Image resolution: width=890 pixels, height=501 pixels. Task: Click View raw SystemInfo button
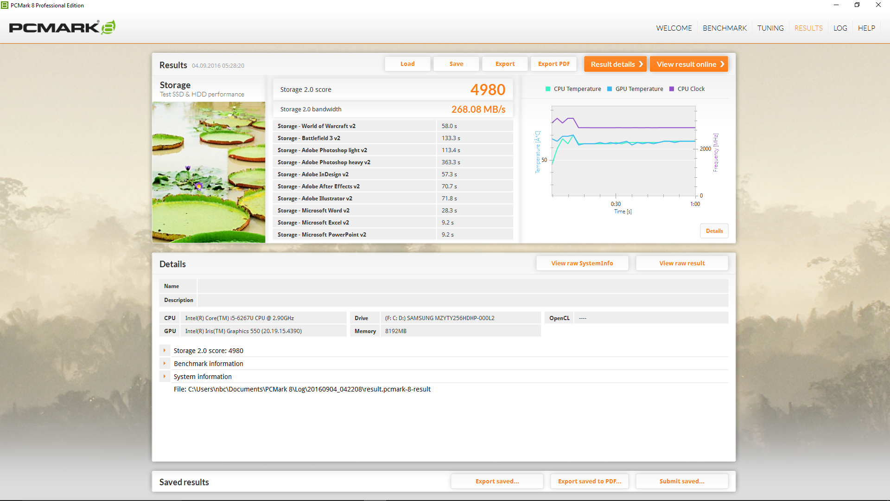582,263
